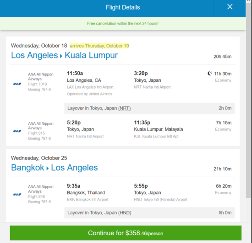The width and height of the screenshot is (252, 243).
Task: Click the overnight moon icon beside 11h 30m
Action: [210, 74]
